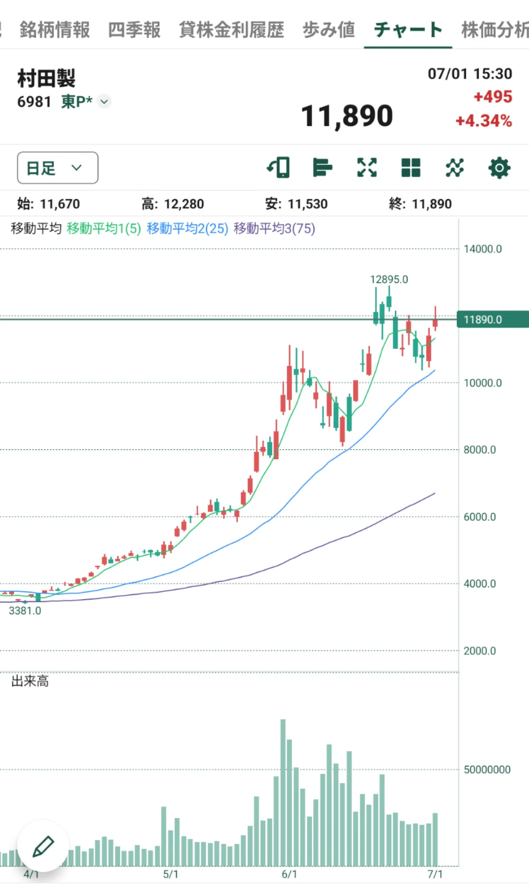
Task: Tap the 4000.0 price axis label
Action: 480,583
